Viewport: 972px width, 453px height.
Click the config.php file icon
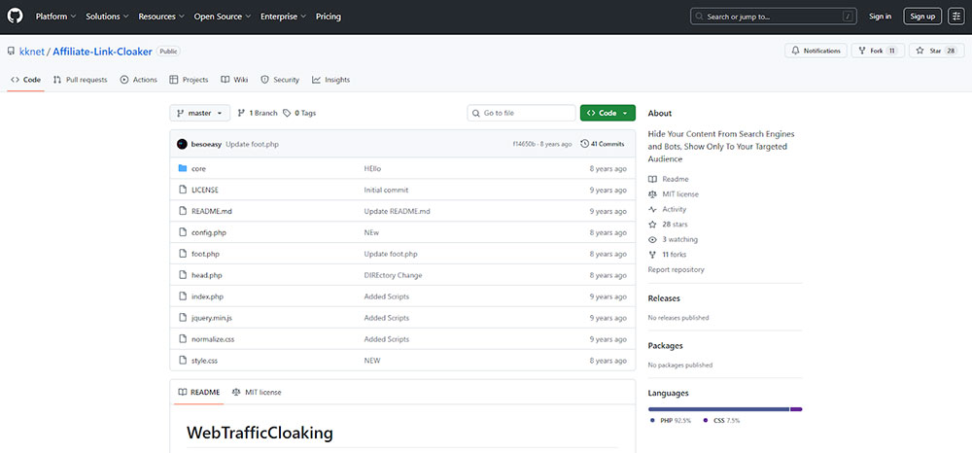click(x=183, y=232)
